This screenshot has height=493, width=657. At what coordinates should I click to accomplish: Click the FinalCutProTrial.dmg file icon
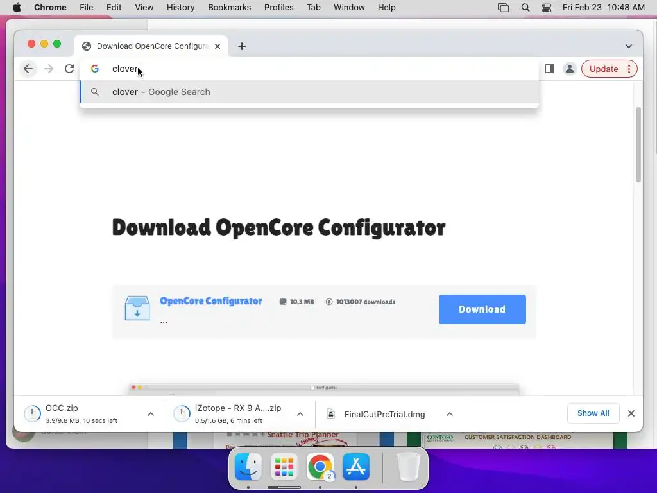[331, 414]
